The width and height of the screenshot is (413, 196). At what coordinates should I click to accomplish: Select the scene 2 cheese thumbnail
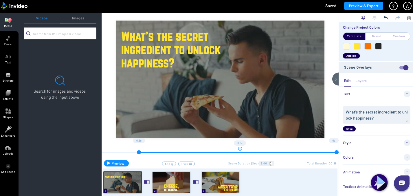(171, 182)
